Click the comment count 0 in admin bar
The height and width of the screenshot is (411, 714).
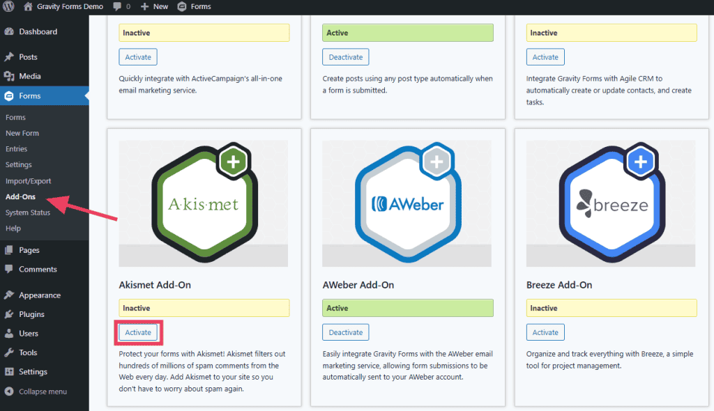pos(128,6)
